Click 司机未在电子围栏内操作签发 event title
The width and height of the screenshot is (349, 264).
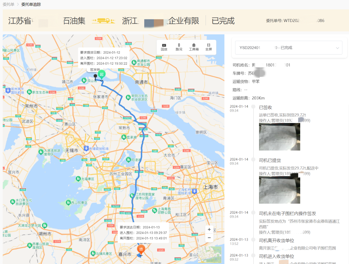pos(287,214)
